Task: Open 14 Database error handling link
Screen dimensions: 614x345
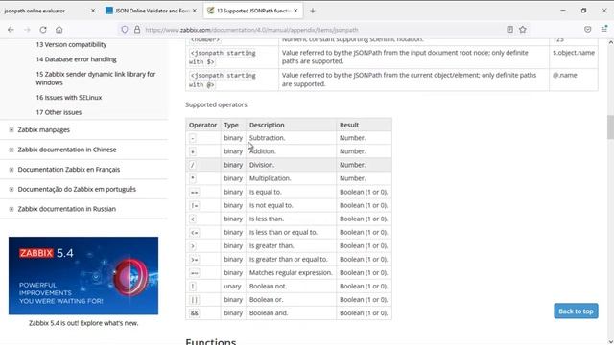Action: click(77, 59)
